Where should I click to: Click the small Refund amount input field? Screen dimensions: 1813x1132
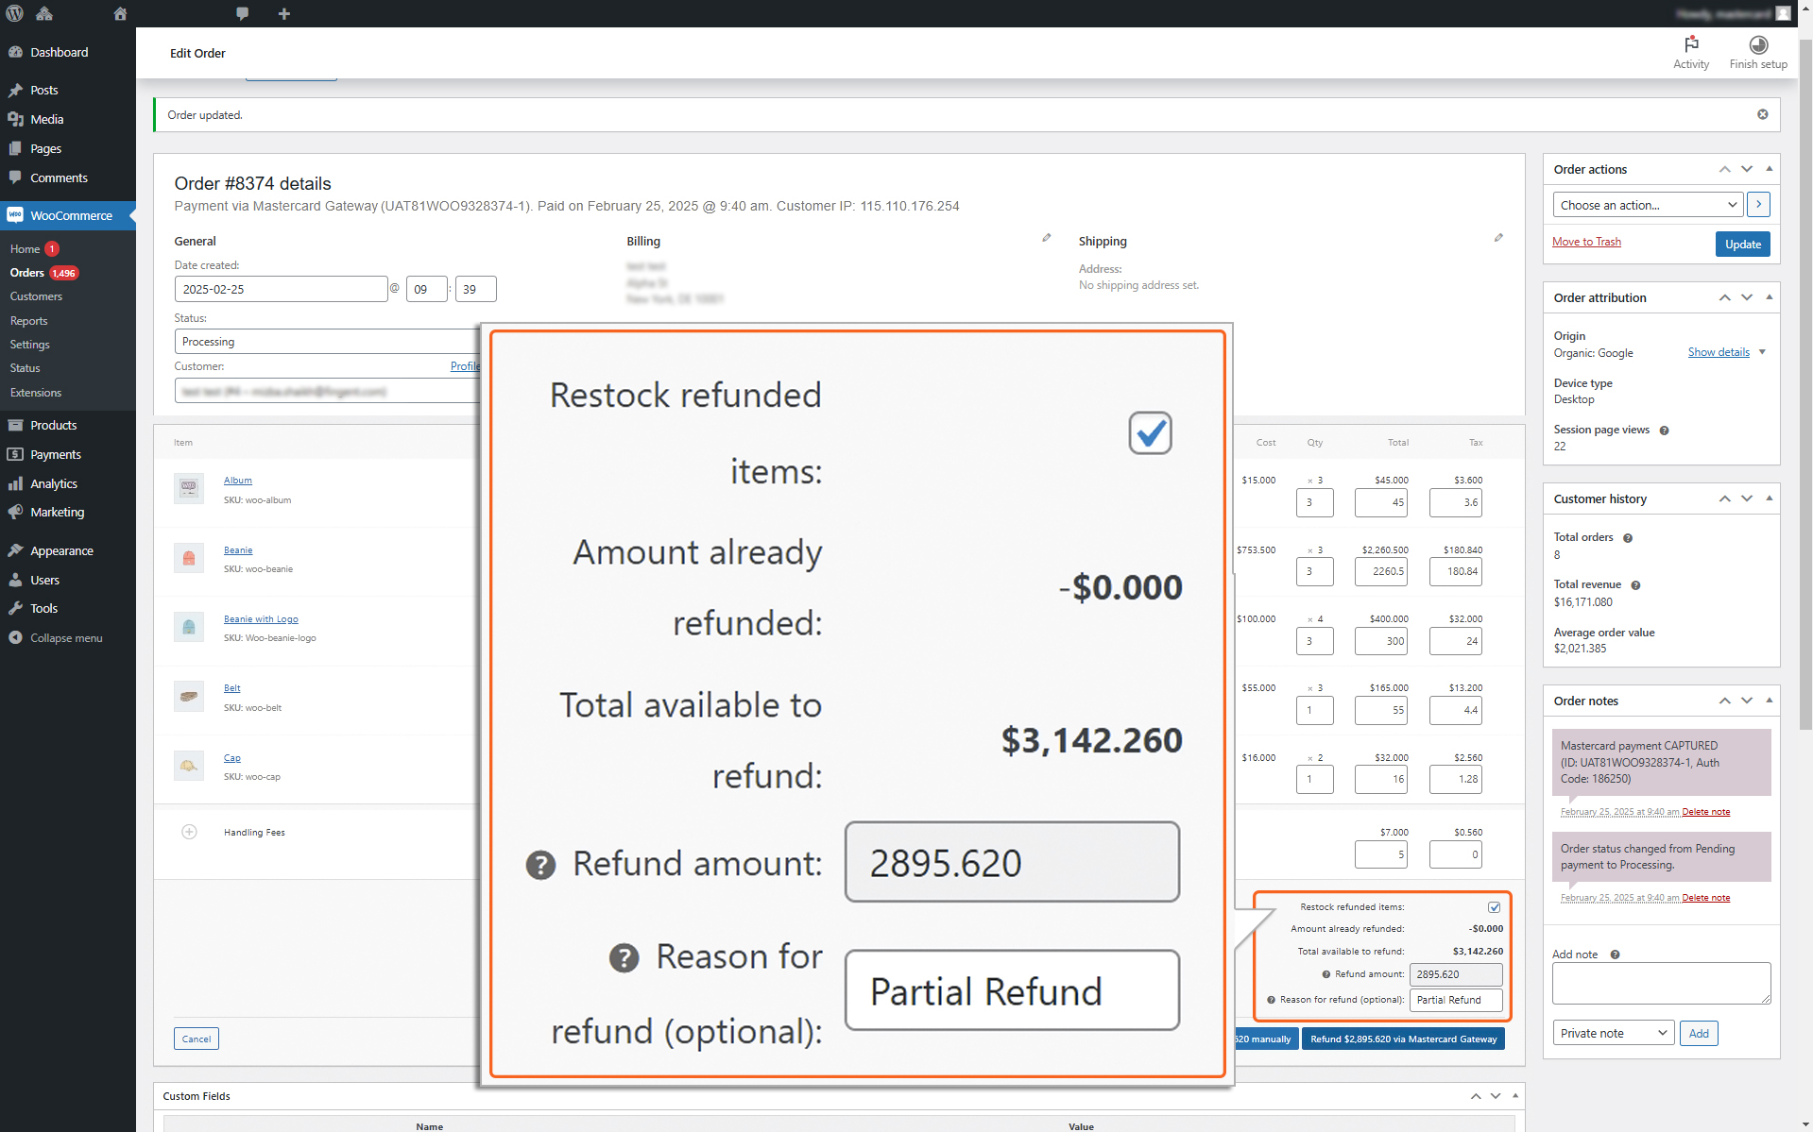(1456, 974)
